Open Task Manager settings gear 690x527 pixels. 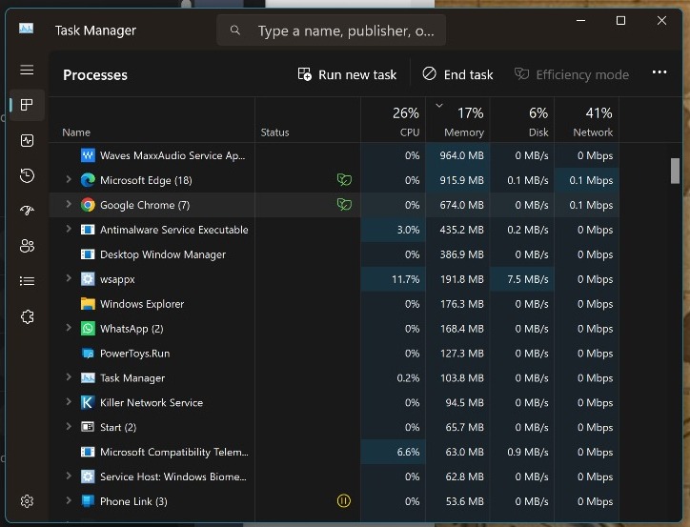[x=27, y=501]
